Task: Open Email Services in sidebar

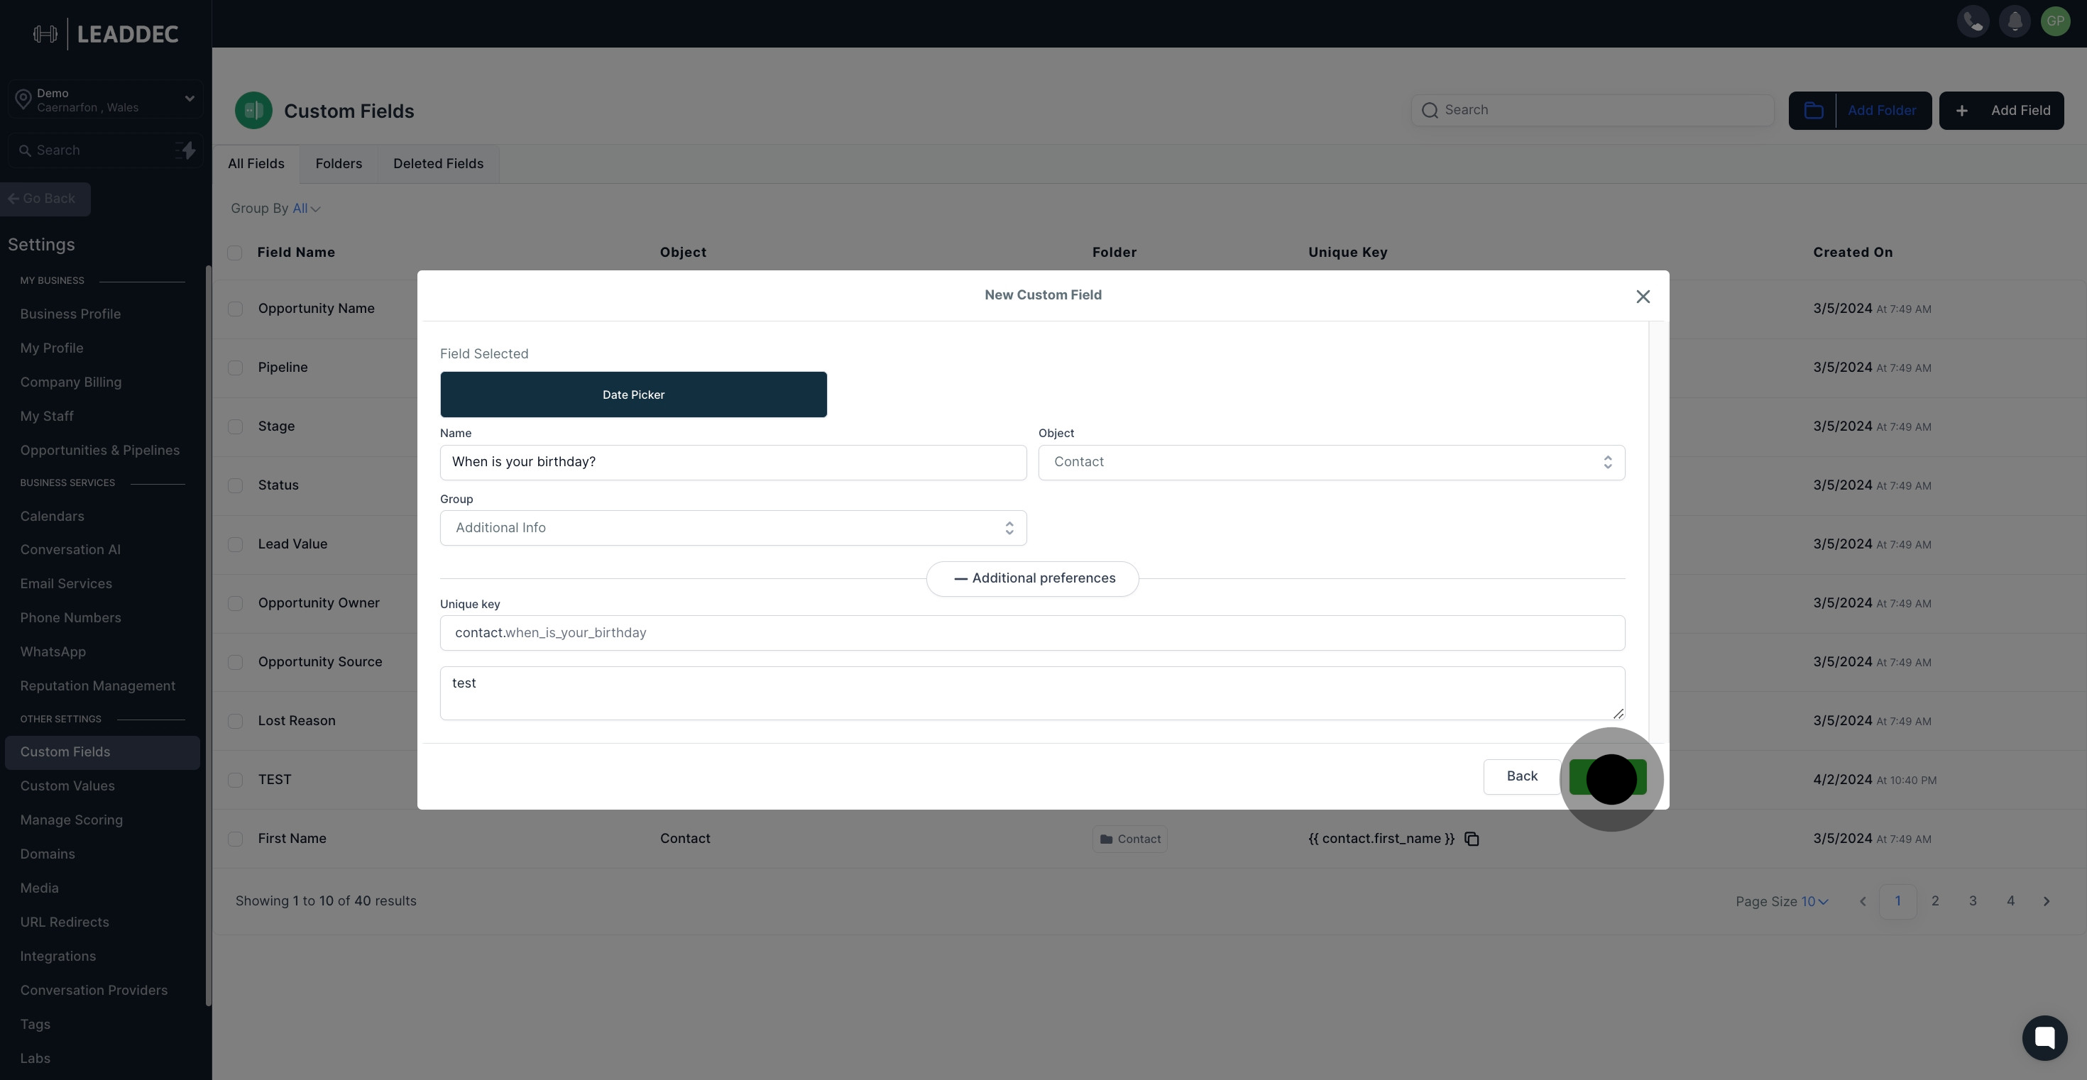Action: tap(65, 584)
